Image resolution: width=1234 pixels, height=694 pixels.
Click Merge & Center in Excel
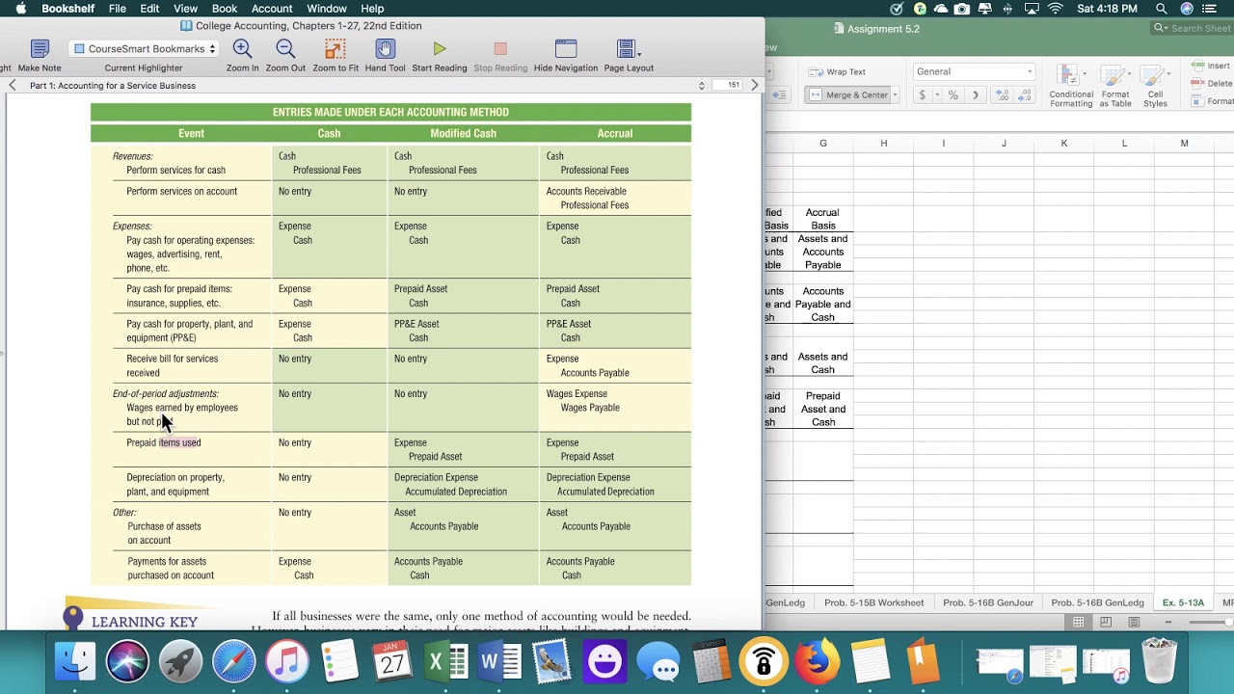(848, 94)
